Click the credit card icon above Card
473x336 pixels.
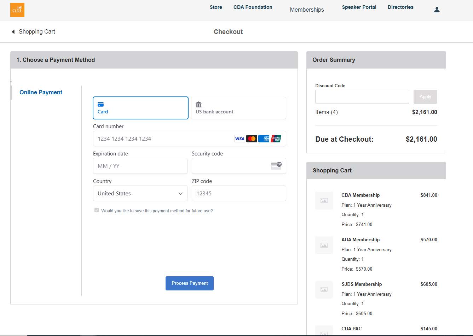[x=100, y=105]
